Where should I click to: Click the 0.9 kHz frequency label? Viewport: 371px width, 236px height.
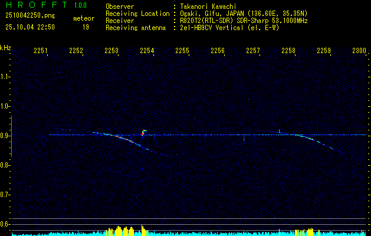tap(5, 136)
